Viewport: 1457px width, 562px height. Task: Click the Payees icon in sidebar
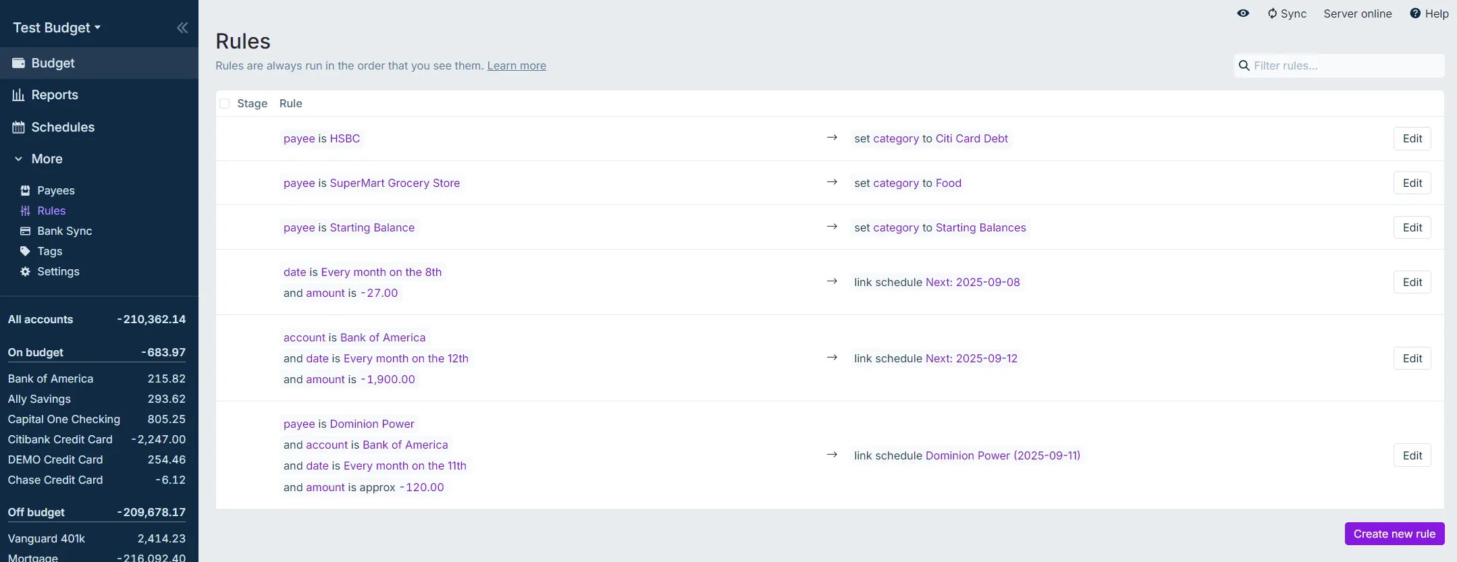coord(26,191)
